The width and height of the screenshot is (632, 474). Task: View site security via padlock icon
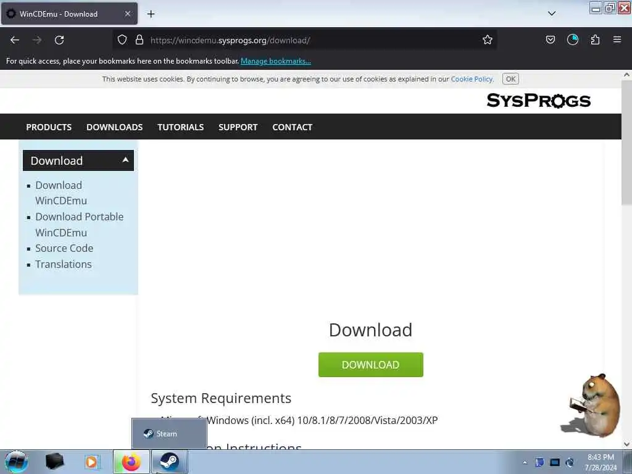[x=139, y=39]
